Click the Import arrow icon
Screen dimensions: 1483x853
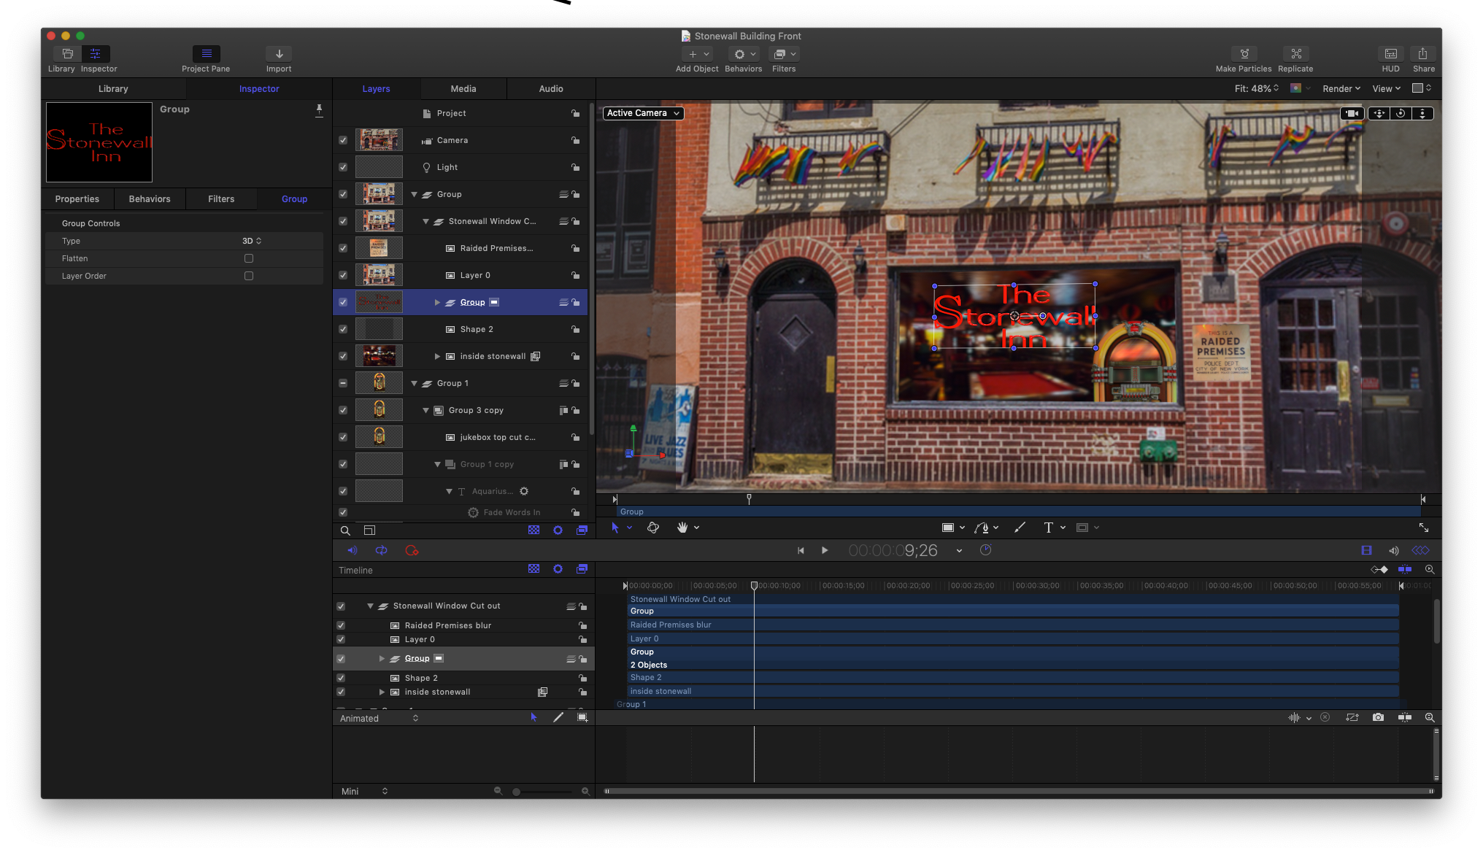coord(279,54)
